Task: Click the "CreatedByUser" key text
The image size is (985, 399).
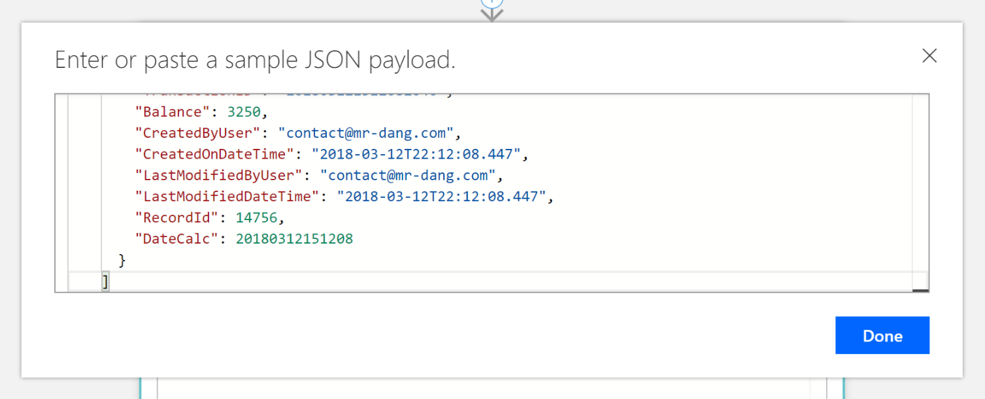Action: (x=197, y=133)
